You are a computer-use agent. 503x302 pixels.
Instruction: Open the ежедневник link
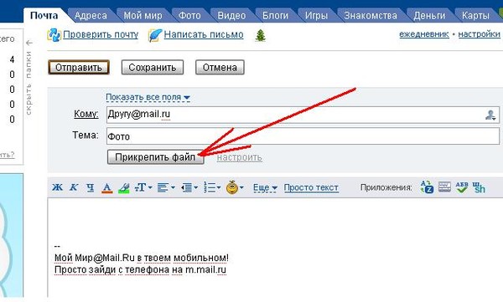tap(423, 34)
